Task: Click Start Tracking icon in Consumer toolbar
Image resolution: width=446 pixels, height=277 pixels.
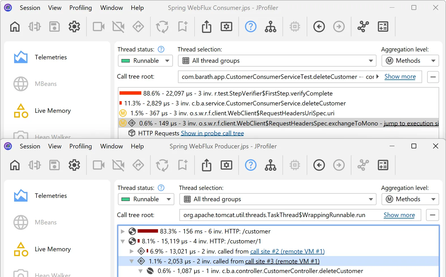Action: tap(138, 27)
